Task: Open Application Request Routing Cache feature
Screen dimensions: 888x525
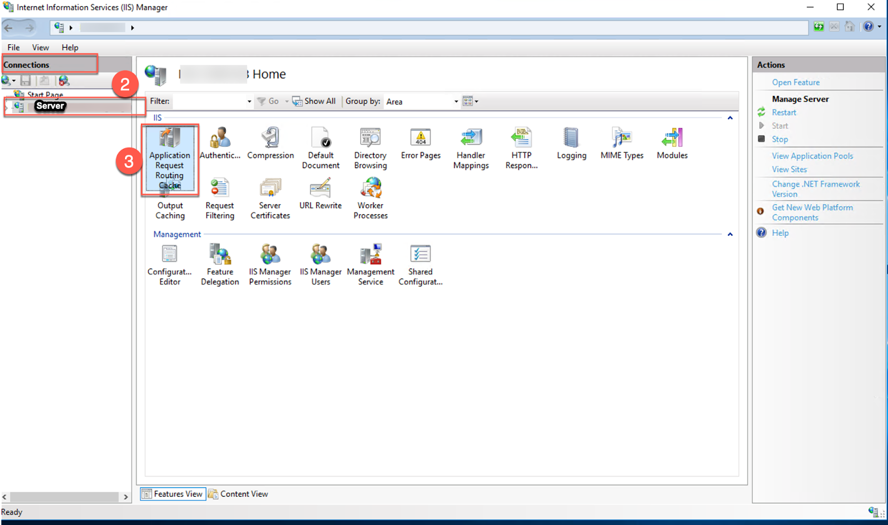Action: 170,159
